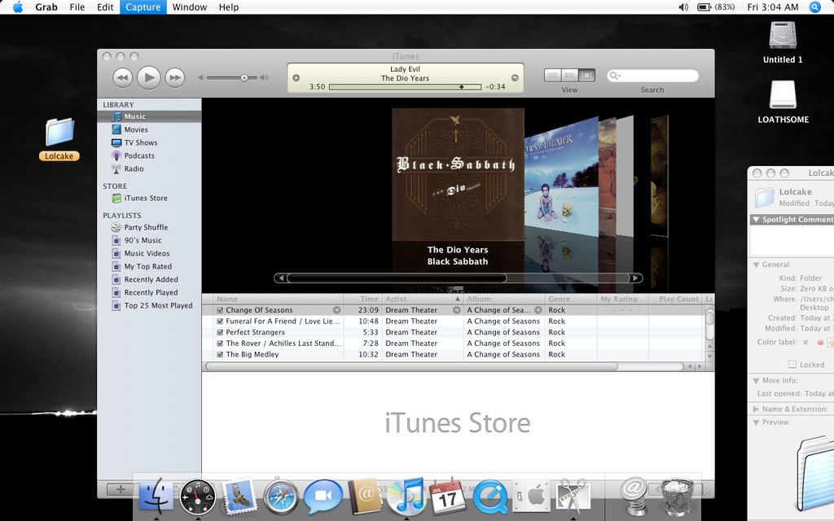Expand the Name & Extension section

tap(756, 409)
